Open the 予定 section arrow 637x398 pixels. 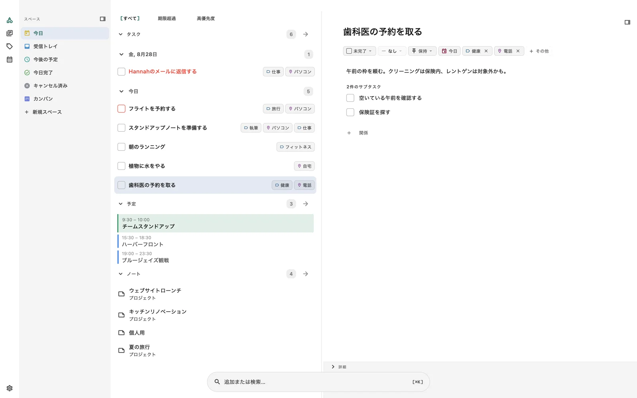tap(305, 204)
